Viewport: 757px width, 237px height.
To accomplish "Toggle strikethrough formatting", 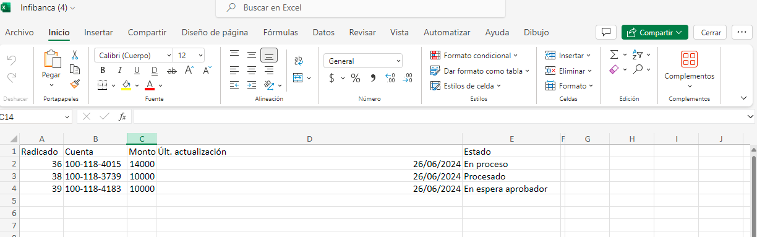I will [x=172, y=71].
